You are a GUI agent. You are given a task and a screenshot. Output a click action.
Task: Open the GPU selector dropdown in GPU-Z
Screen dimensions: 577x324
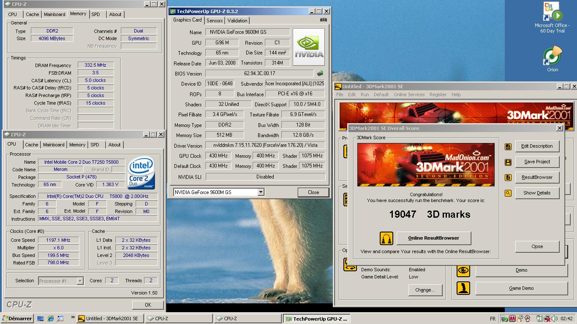coord(261,192)
